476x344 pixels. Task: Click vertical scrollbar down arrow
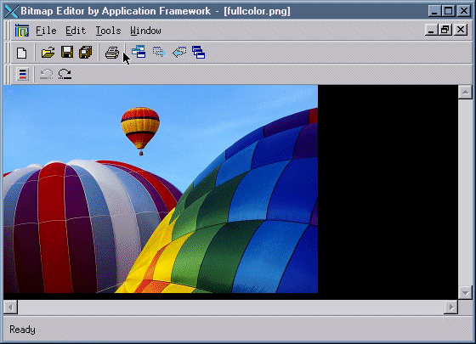click(x=466, y=293)
